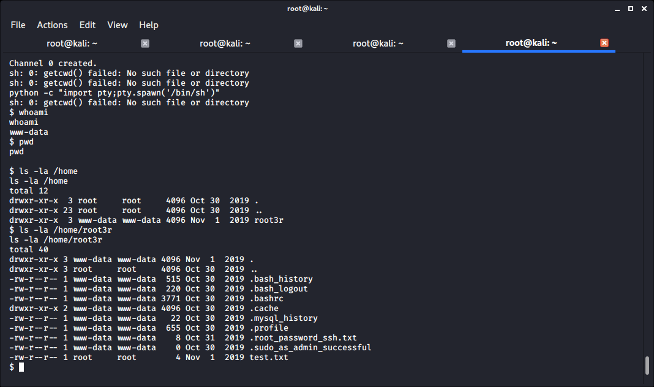Viewport: 654px width, 387px height.
Task: Click the active fourth terminal tab
Action: 531,43
